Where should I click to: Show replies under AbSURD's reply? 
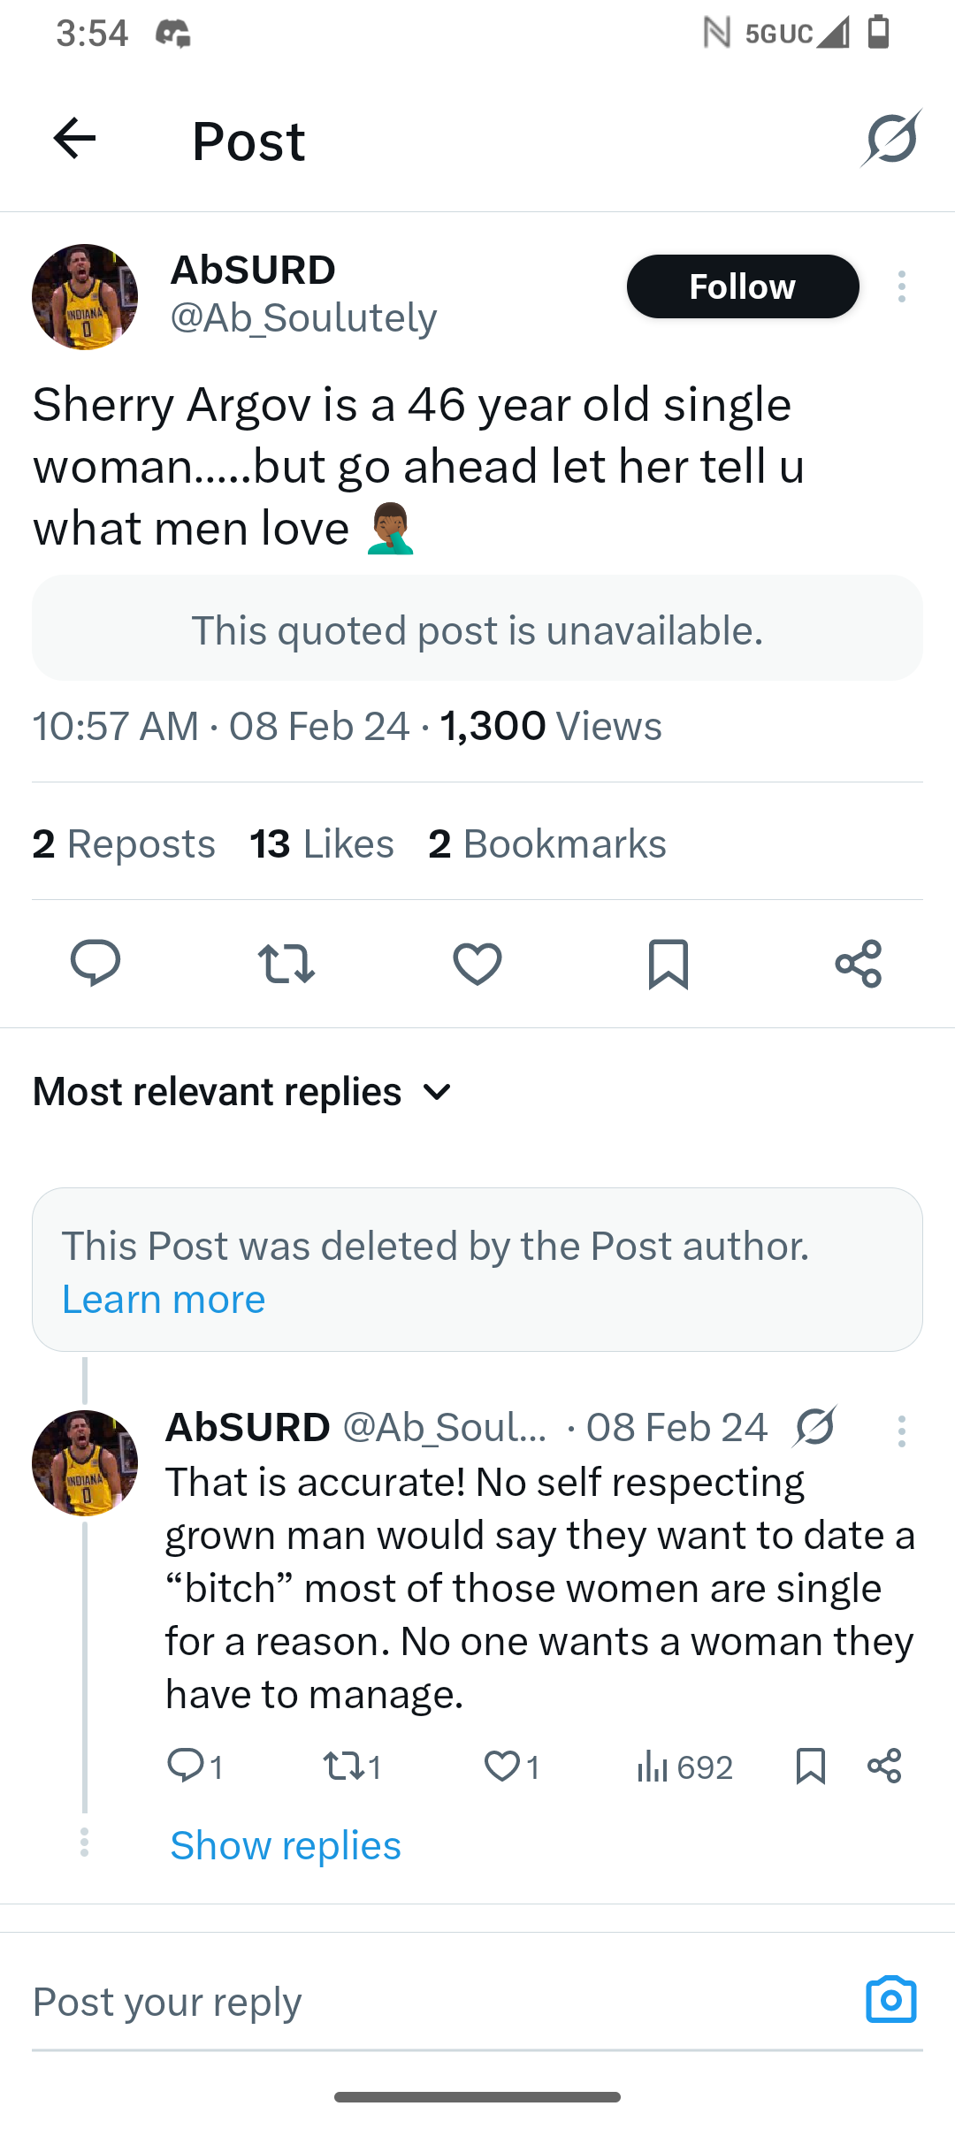click(x=286, y=1845)
